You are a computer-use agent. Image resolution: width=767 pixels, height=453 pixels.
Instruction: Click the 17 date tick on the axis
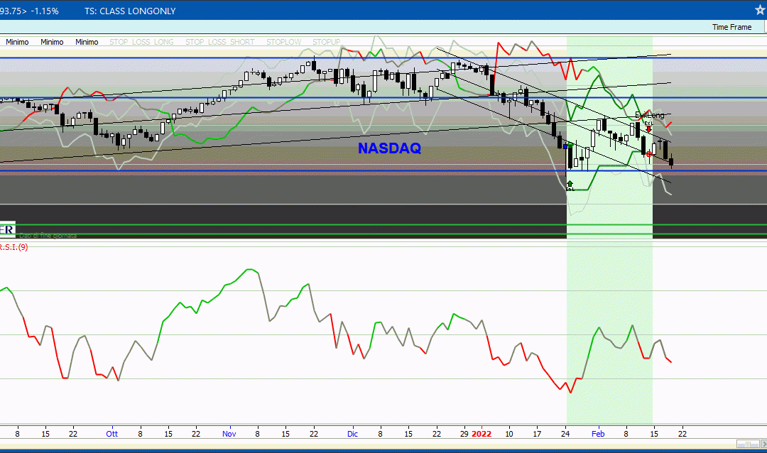[537, 434]
